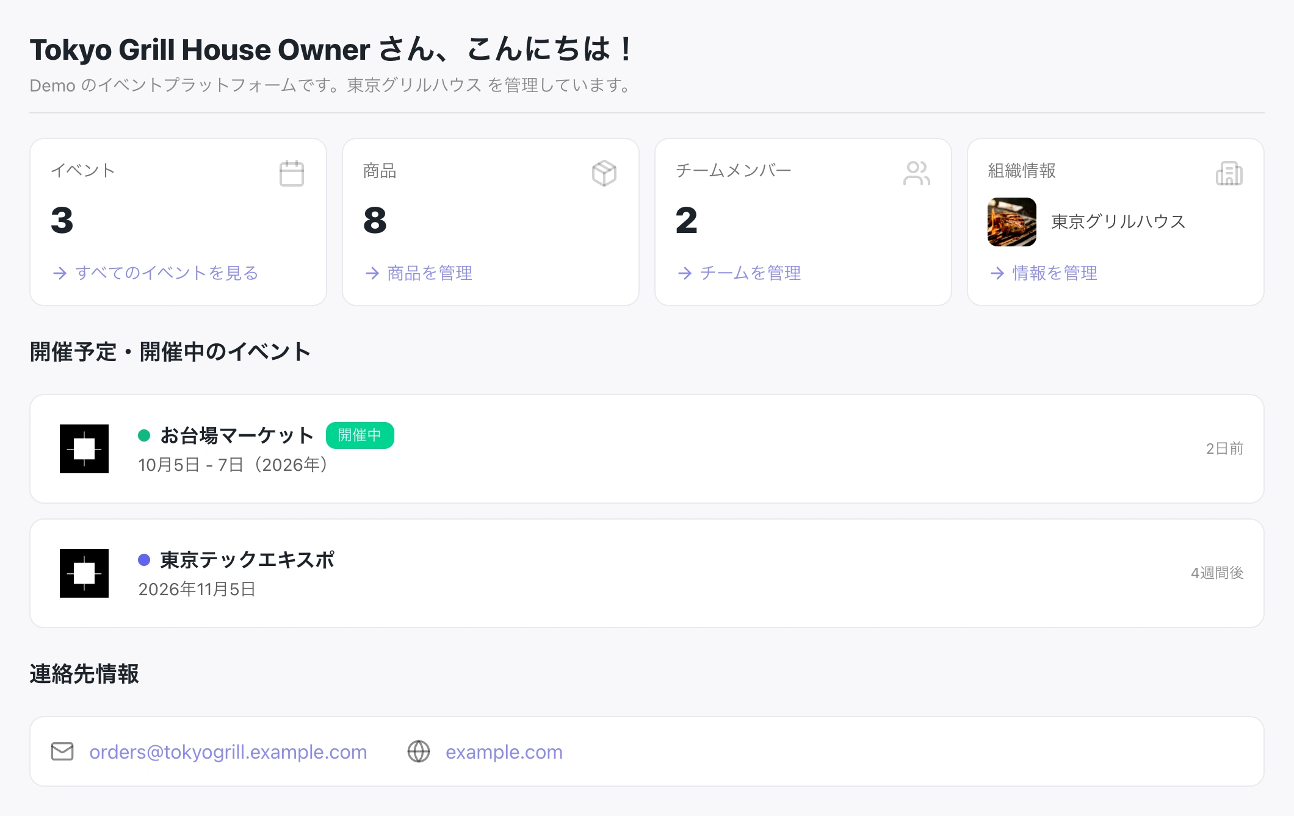
Task: Click the arrow before すべてのイベントを見る
Action: pos(60,273)
